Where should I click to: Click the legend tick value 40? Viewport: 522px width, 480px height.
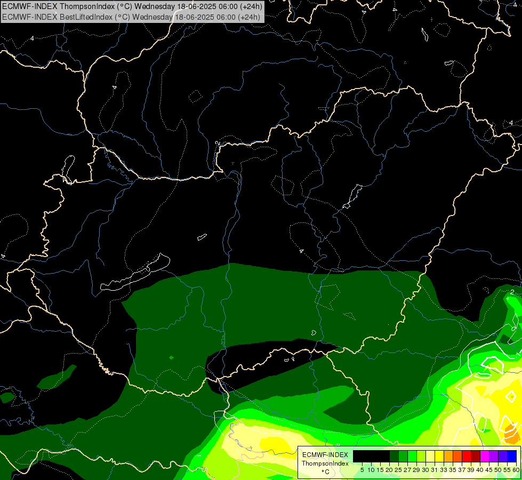[480, 470]
